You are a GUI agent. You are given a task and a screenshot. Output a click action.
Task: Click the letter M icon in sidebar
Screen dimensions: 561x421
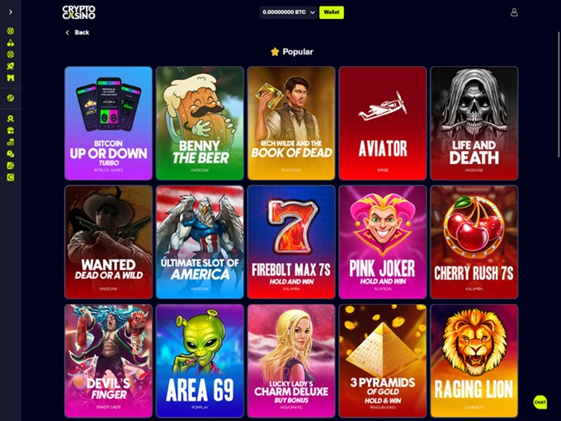coord(11,78)
